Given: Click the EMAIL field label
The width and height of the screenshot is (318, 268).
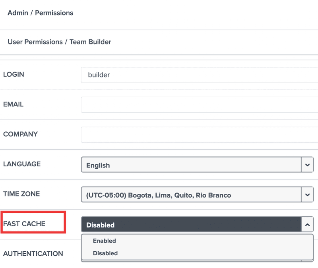Looking at the screenshot, I should coord(13,104).
